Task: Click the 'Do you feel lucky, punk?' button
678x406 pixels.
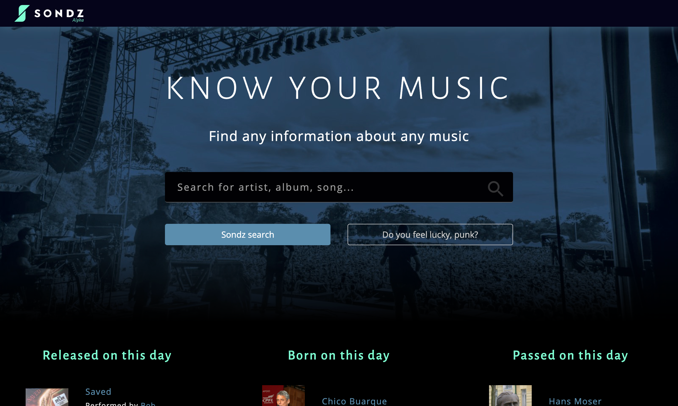Action: tap(430, 235)
